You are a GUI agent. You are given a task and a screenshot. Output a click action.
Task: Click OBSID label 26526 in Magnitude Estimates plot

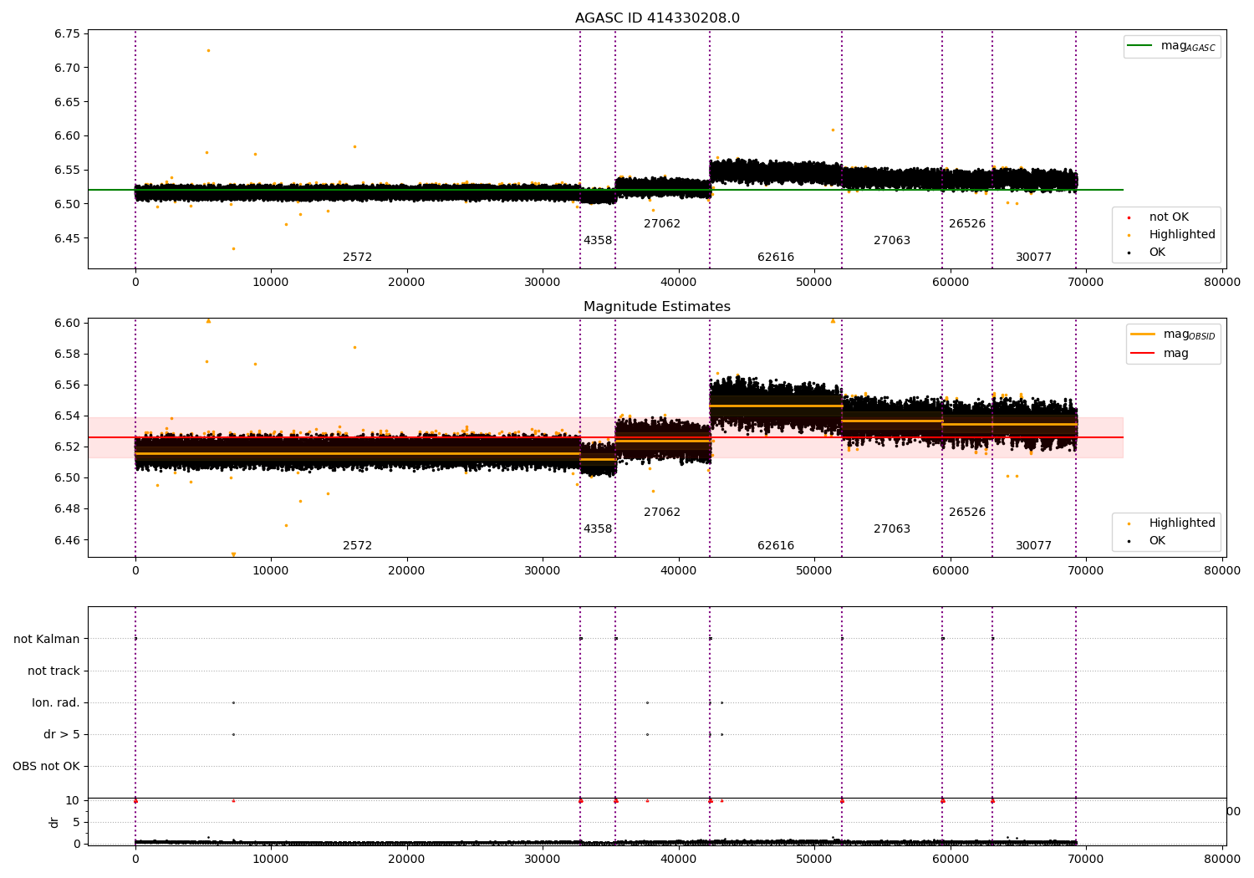[967, 513]
